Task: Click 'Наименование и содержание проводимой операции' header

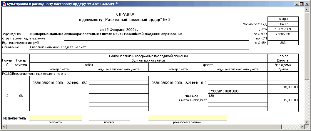Action: pyautogui.click(x=148, y=56)
